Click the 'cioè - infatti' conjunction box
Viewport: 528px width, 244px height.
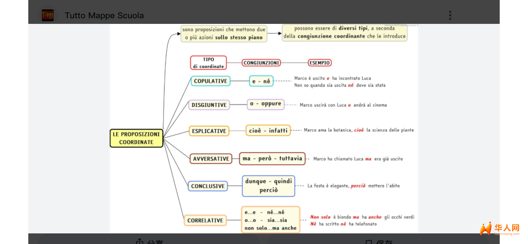pyautogui.click(x=268, y=131)
